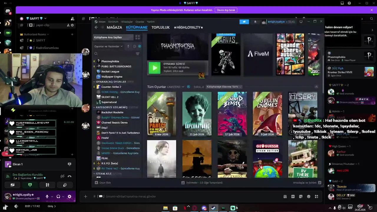This screenshot has width=377, height=212.
Task: Open Discord gift Nitro icon
Action: click(285, 196)
